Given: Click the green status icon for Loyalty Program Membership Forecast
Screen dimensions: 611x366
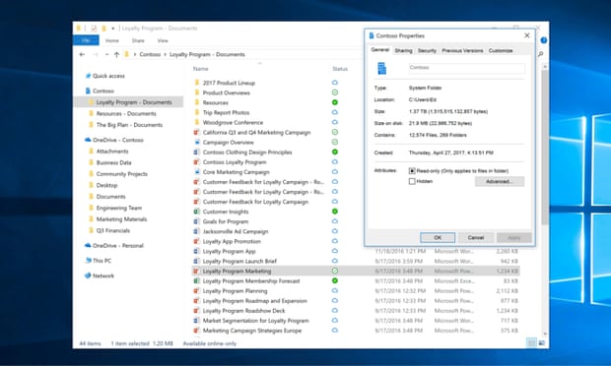Looking at the screenshot, I should coord(335,280).
